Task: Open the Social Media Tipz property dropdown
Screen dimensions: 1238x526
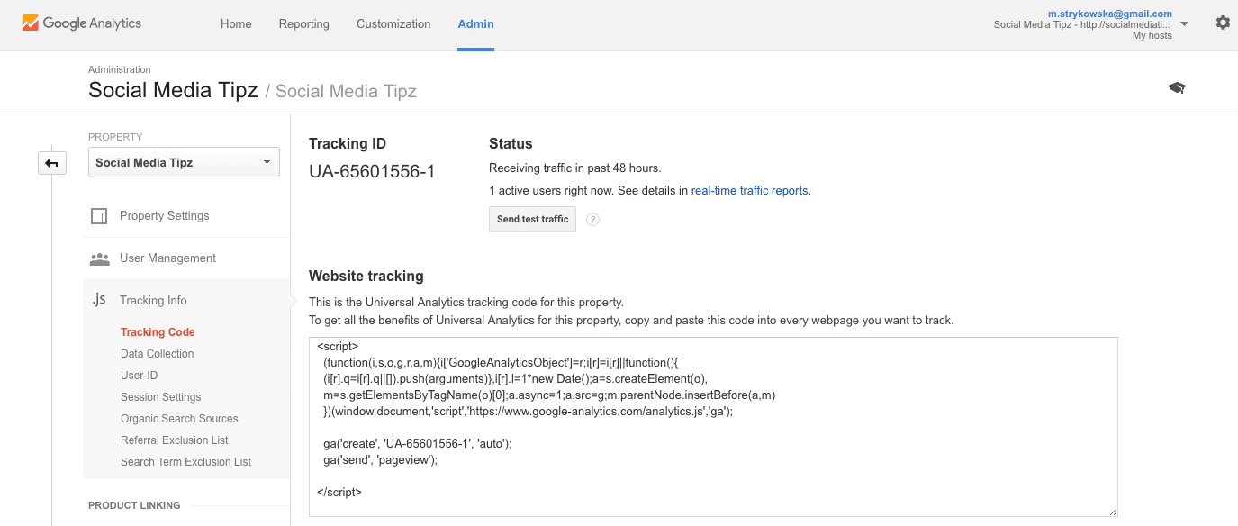Action: click(184, 163)
